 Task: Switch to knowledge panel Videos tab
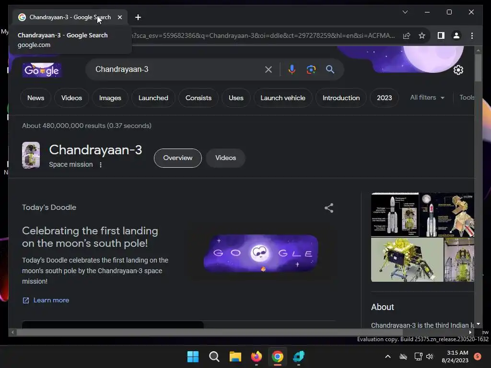tap(225, 158)
